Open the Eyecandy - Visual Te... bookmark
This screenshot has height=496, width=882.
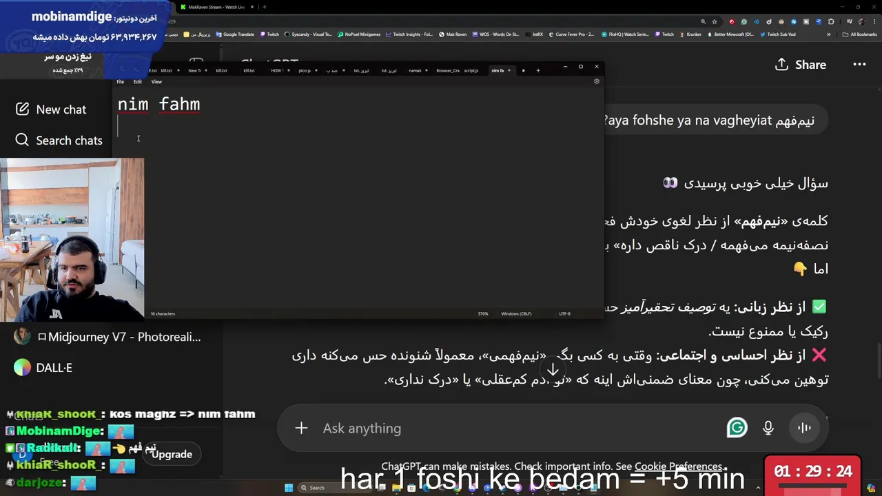pos(308,34)
